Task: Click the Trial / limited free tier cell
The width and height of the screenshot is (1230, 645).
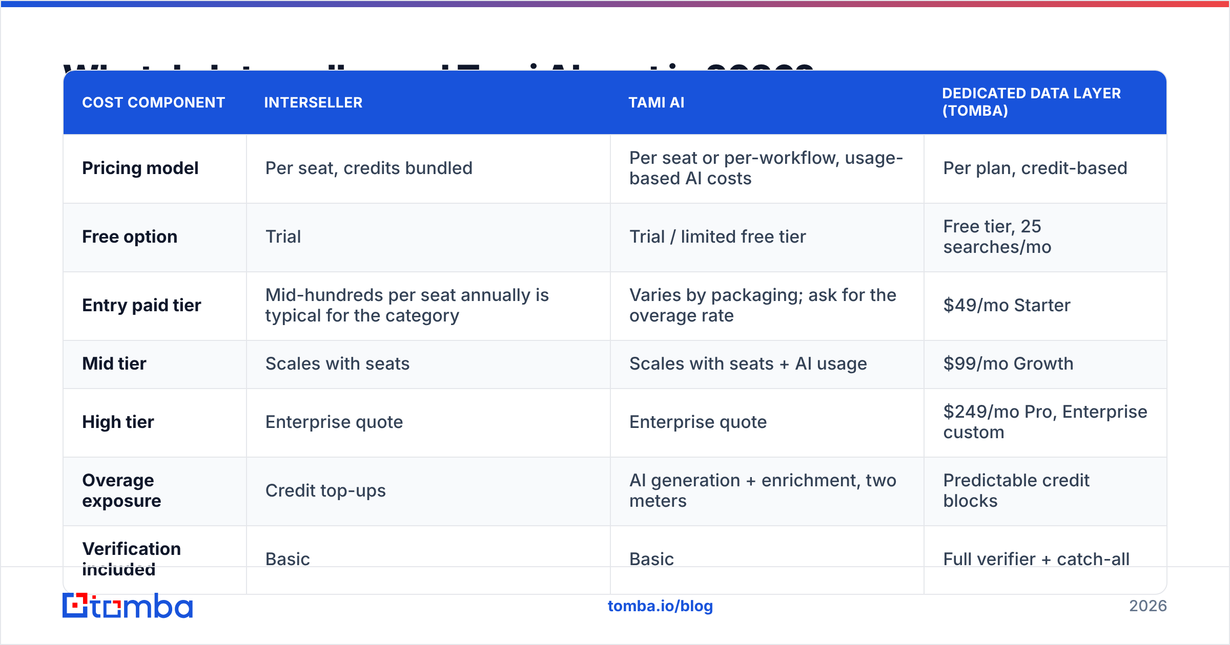Action: click(717, 236)
